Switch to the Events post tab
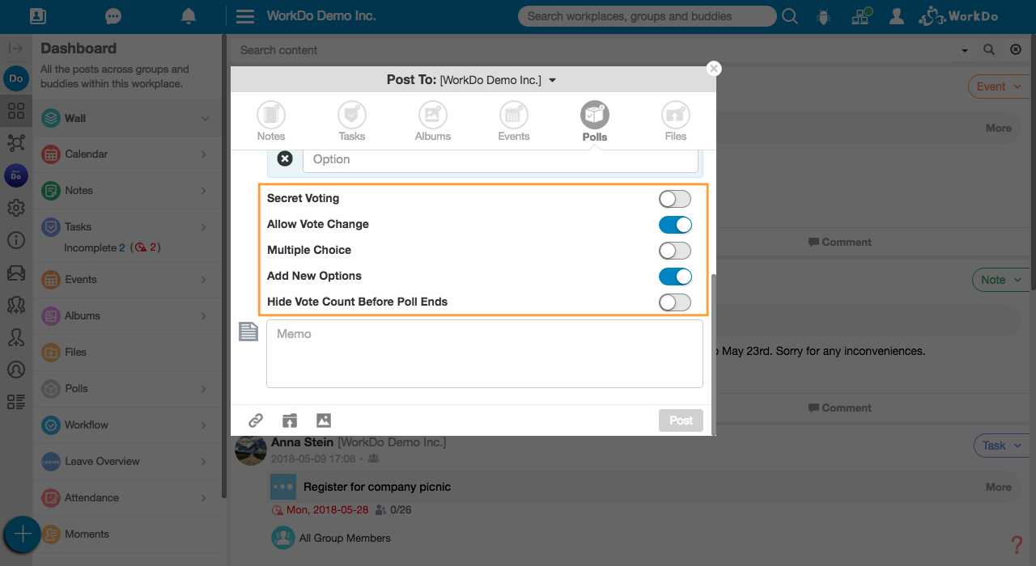This screenshot has width=1036, height=566. 514,121
